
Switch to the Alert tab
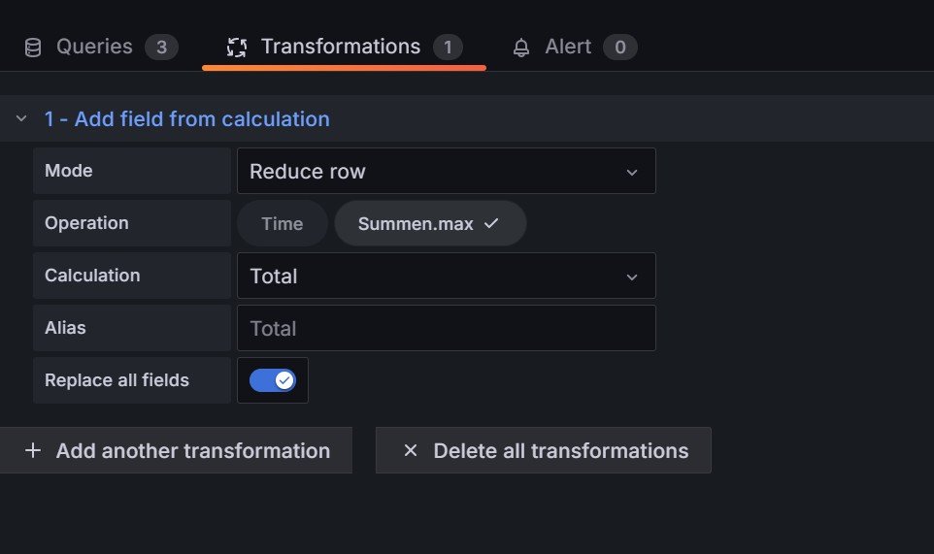pyautogui.click(x=568, y=48)
